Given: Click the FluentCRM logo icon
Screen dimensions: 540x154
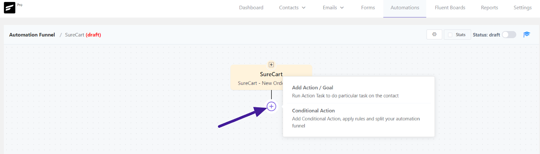Looking at the screenshot, I should (x=9, y=8).
